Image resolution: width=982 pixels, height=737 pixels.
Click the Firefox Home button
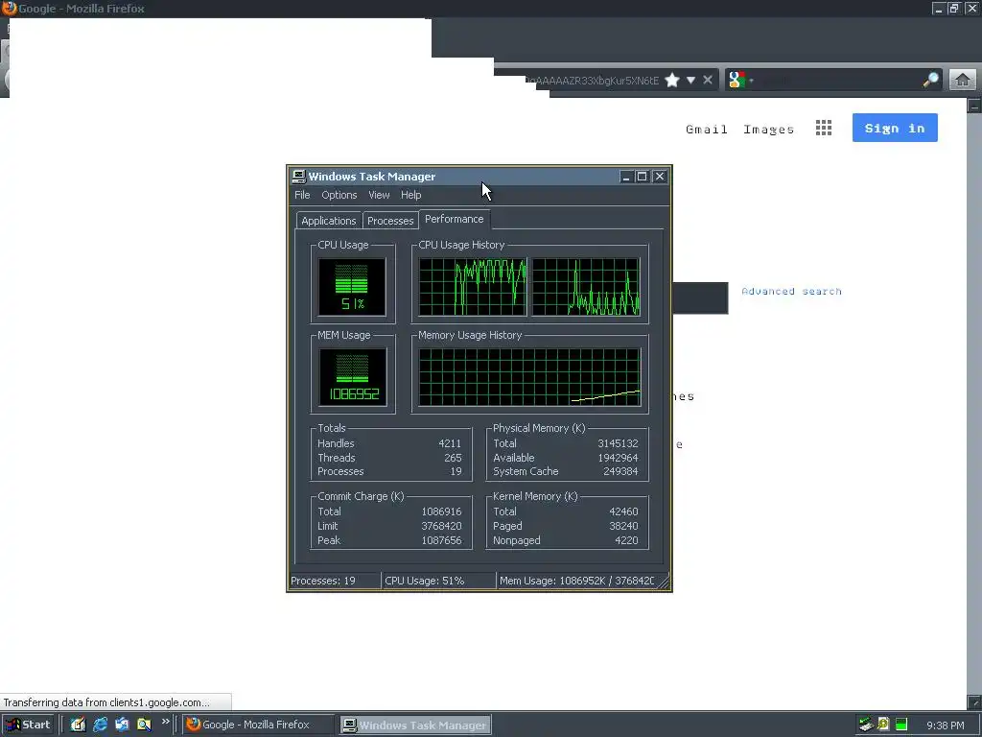point(963,81)
